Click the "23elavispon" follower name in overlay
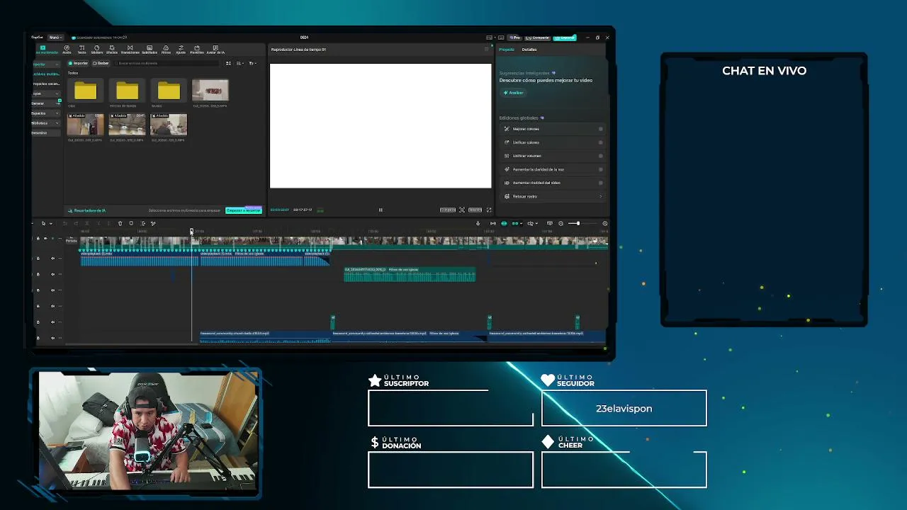The width and height of the screenshot is (907, 510). [x=624, y=409]
